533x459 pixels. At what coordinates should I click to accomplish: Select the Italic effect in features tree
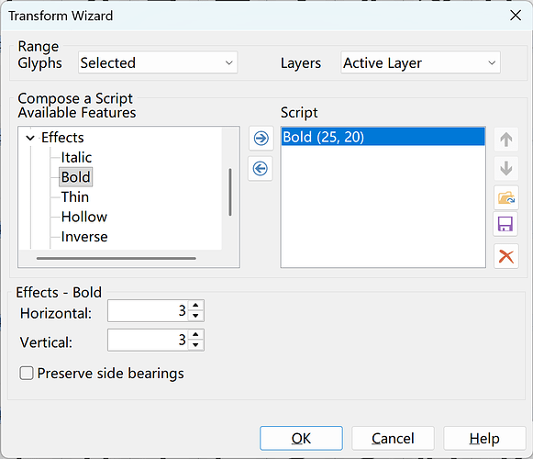[76, 157]
